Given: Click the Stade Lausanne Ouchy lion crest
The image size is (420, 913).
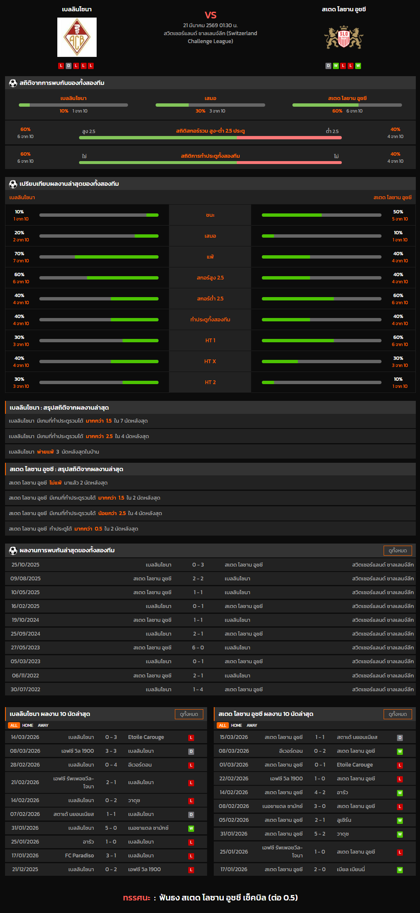Looking at the screenshot, I should [x=343, y=38].
